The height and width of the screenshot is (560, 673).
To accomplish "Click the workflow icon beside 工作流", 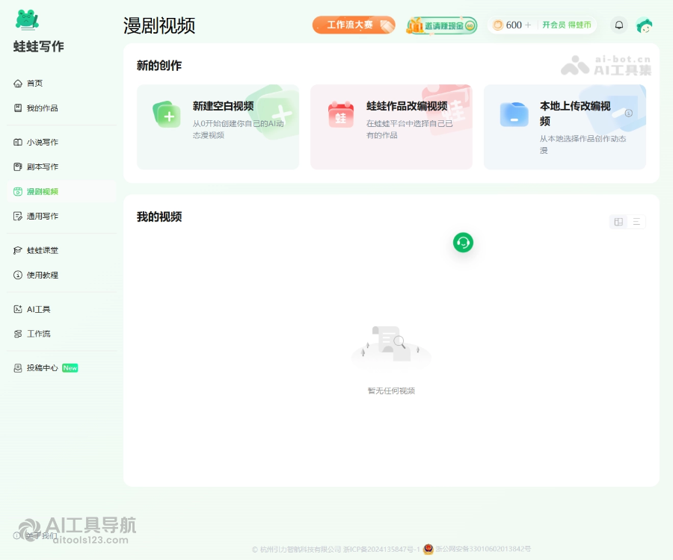I will click(18, 334).
